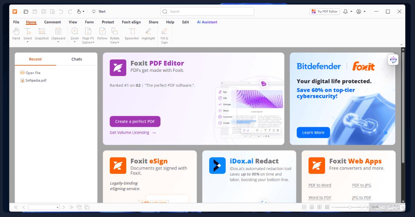Click the AI assistant robot icon

pyautogui.click(x=393, y=59)
